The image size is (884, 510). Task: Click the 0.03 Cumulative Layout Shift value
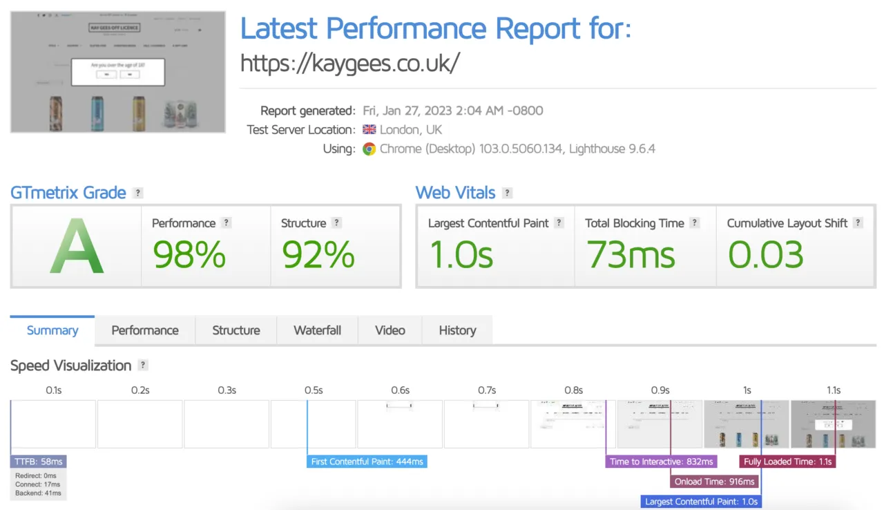click(766, 255)
